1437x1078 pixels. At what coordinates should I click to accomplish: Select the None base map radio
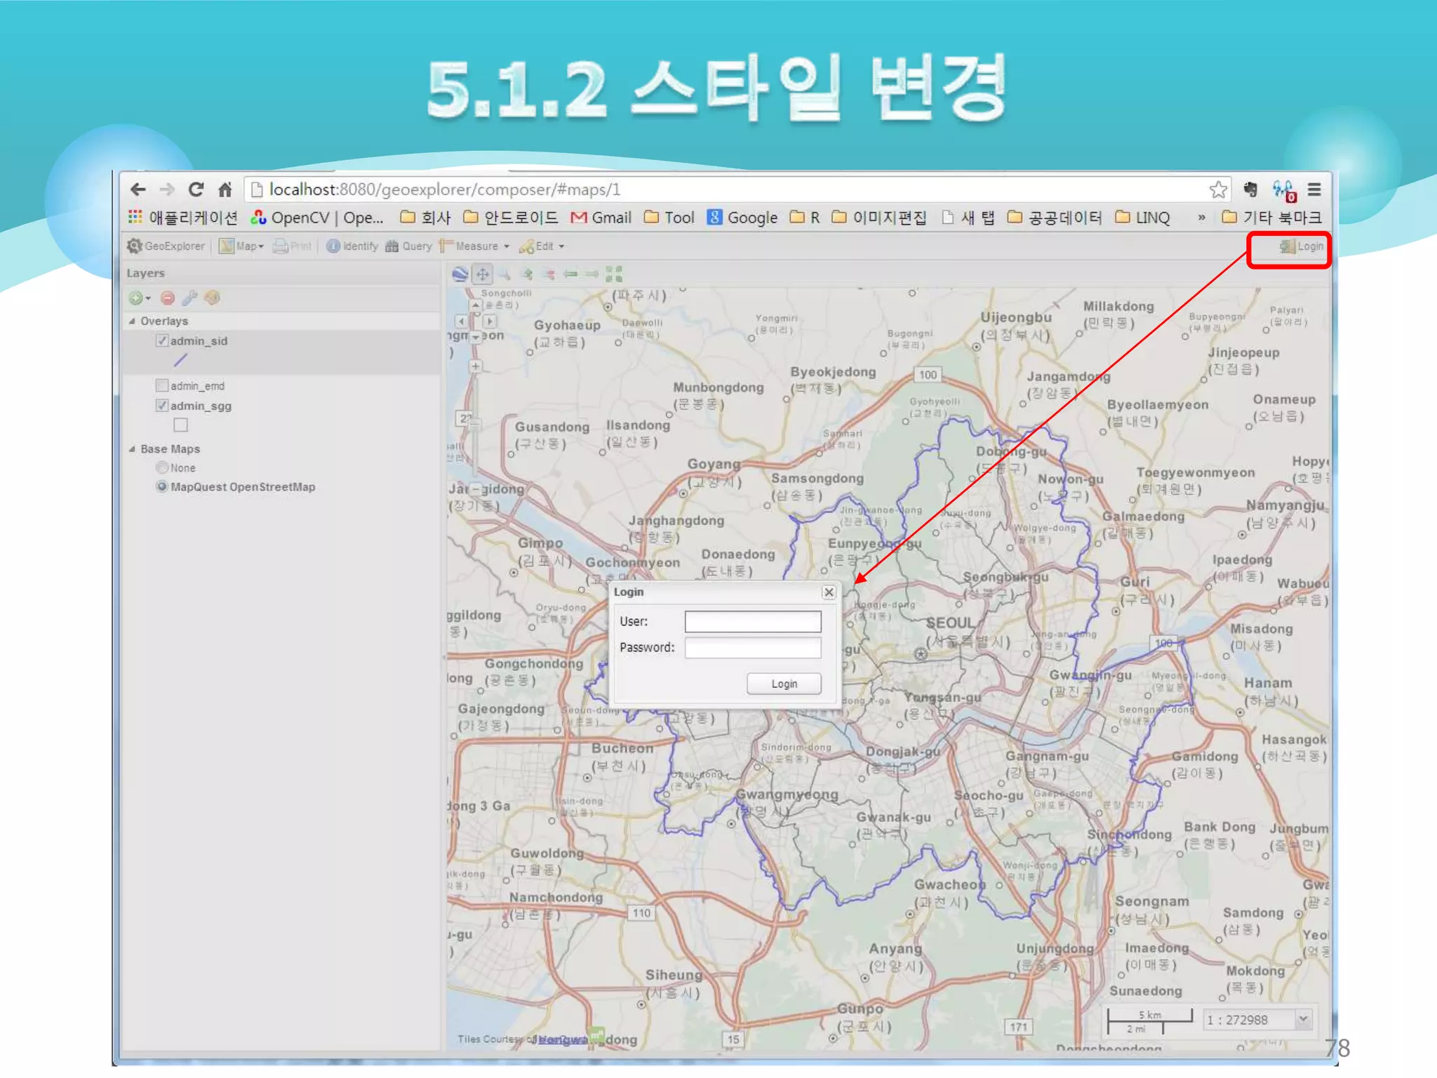162,467
